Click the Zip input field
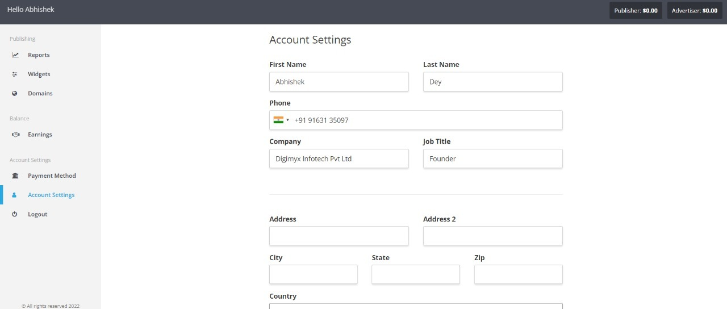727x309 pixels. point(519,275)
